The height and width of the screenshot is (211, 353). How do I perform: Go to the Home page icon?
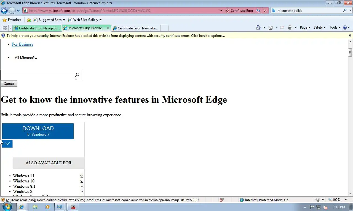point(258,27)
